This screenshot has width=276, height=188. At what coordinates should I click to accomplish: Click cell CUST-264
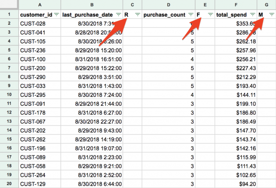click(x=40, y=175)
